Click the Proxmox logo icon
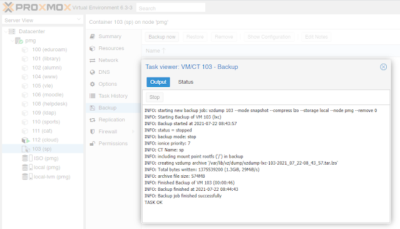 tap(8, 7)
